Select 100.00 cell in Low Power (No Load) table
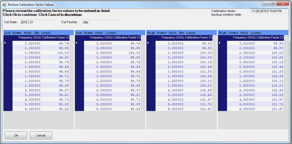The width and height of the screenshot is (292, 144). tap(55, 53)
